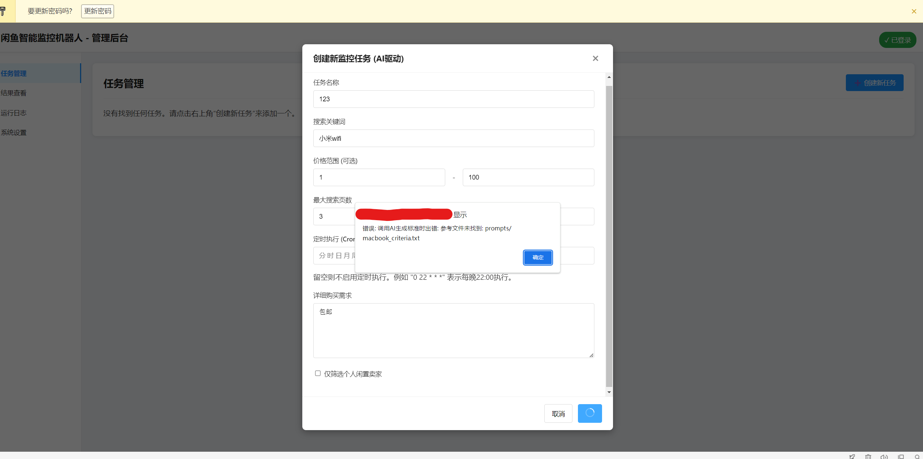Click the copy-to-clipboard icon in bottom toolbar
The width and height of the screenshot is (923, 459).
(x=901, y=457)
